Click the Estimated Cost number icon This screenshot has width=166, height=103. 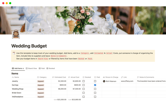53,77
